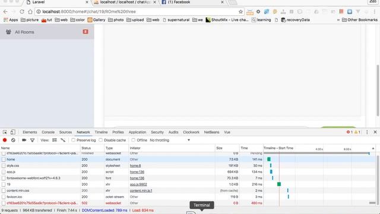Toggle the device toolbar icon
This screenshot has height=214, width=380.
coord(13,132)
